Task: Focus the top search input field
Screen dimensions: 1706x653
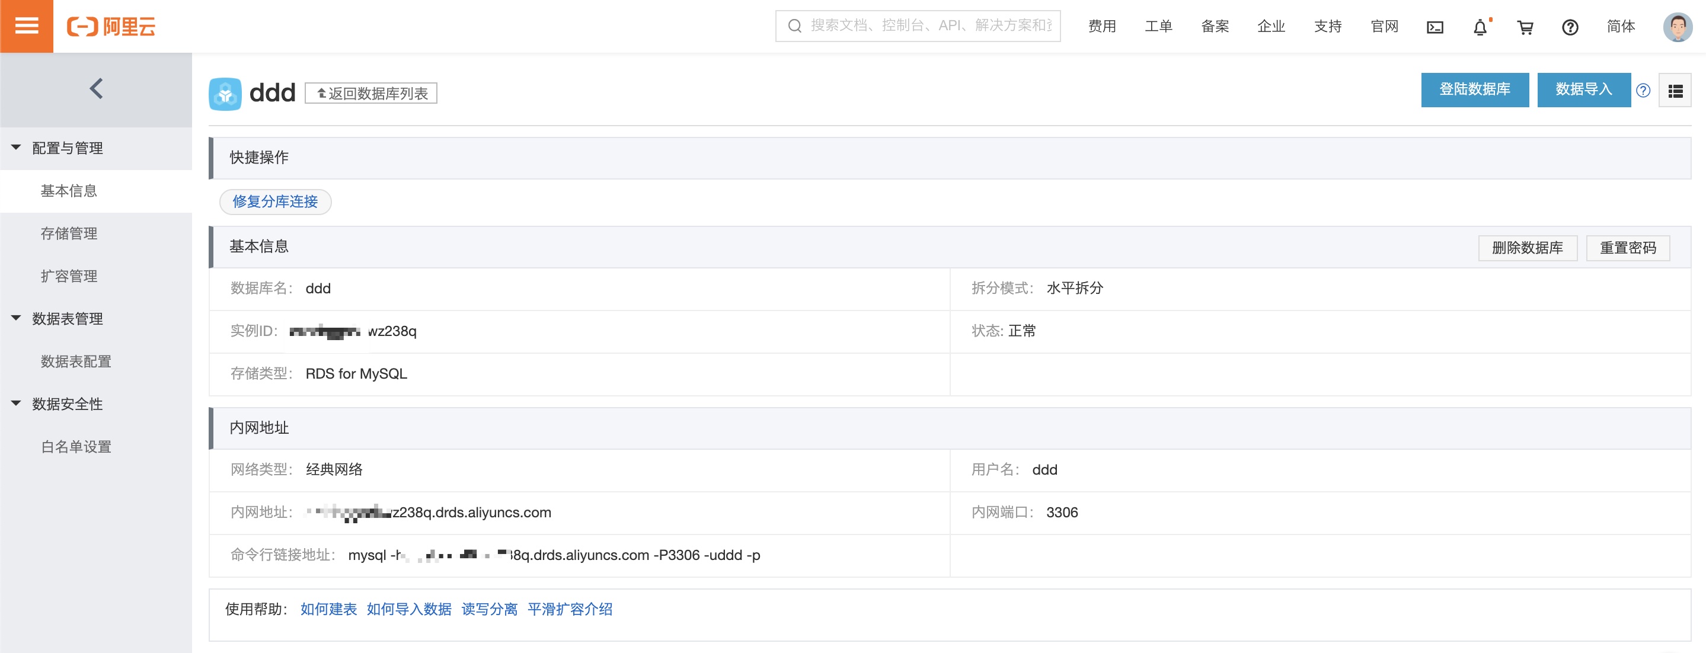Action: 917,26
